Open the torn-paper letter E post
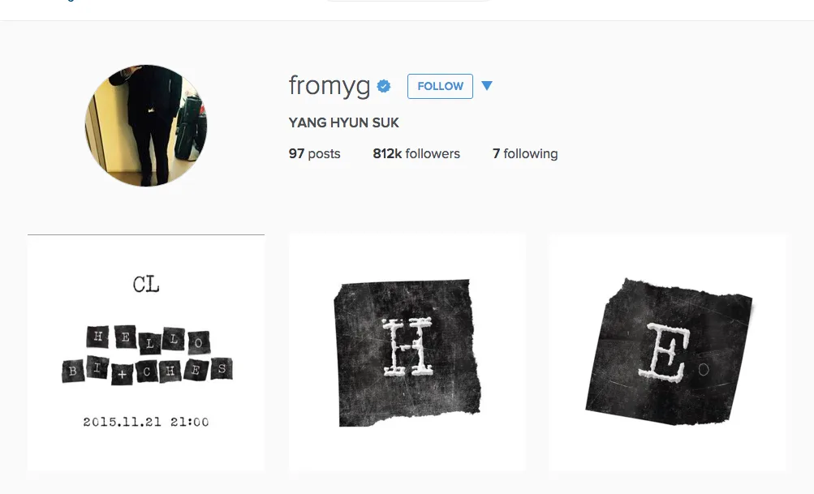 click(668, 353)
